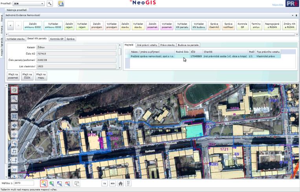Click the full extent grid map tool
The width and height of the screenshot is (300, 192).
click(x=14, y=116)
